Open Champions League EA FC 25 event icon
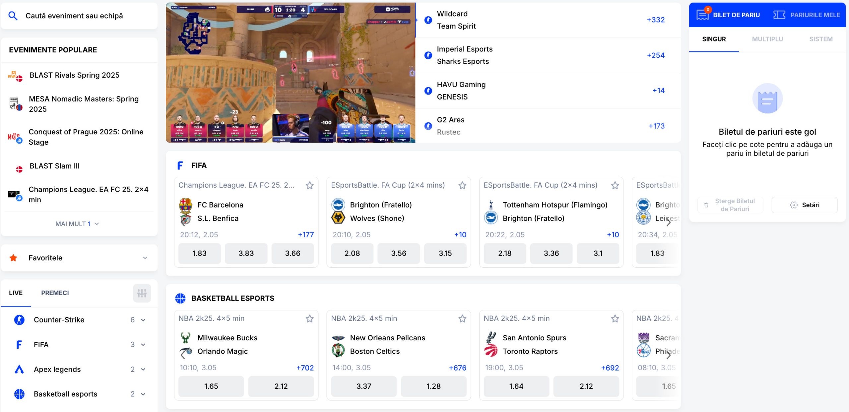This screenshot has height=412, width=849. [x=15, y=195]
